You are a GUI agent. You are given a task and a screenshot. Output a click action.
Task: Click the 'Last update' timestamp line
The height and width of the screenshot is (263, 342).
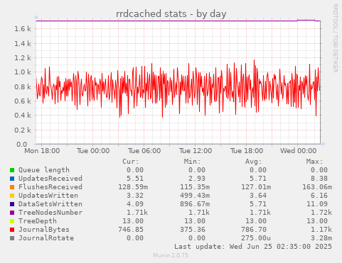click(x=253, y=247)
